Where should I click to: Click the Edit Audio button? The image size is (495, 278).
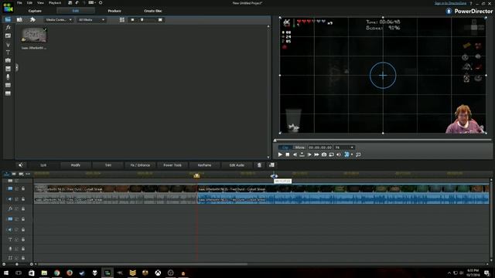click(x=237, y=164)
